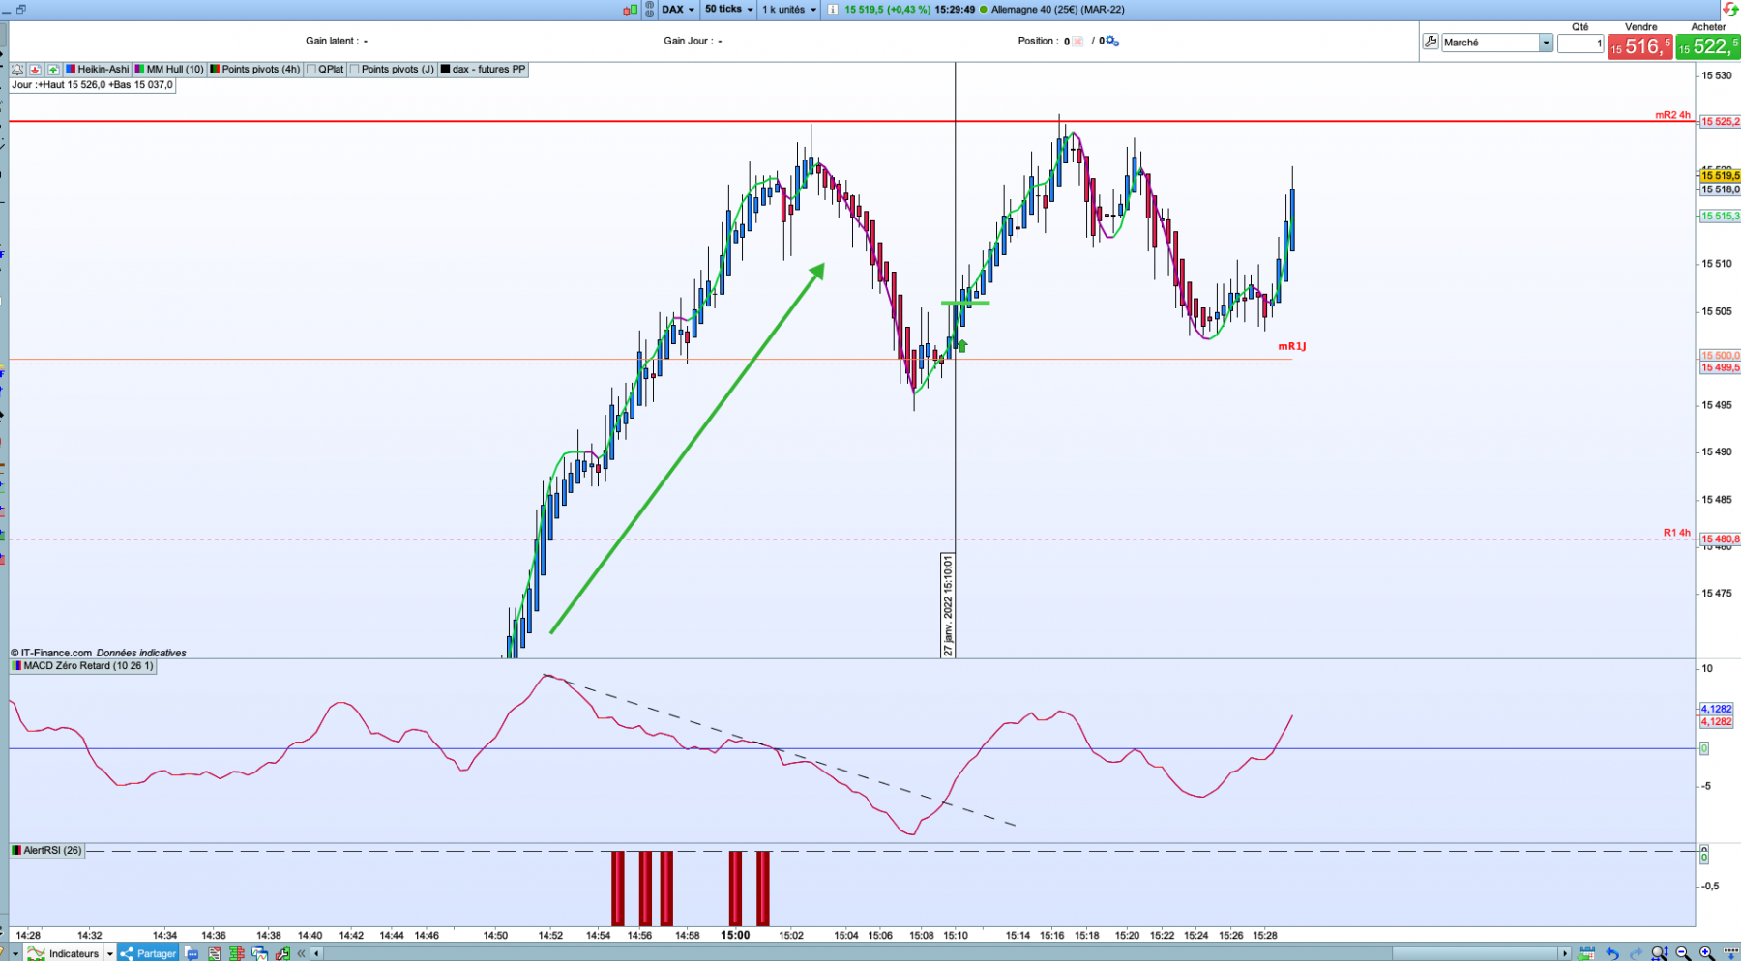Viewport: 1741px width, 961px height.
Task: Zoom out with the minus magnifier
Action: tap(1683, 954)
